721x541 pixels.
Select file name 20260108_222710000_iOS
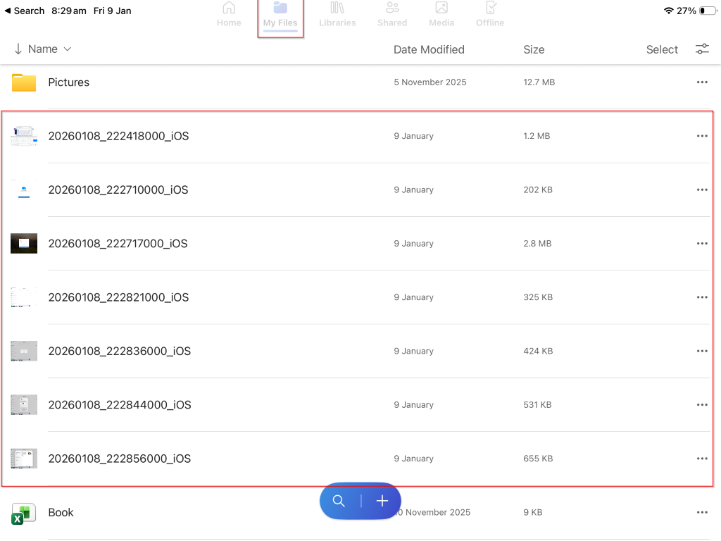pyautogui.click(x=118, y=190)
